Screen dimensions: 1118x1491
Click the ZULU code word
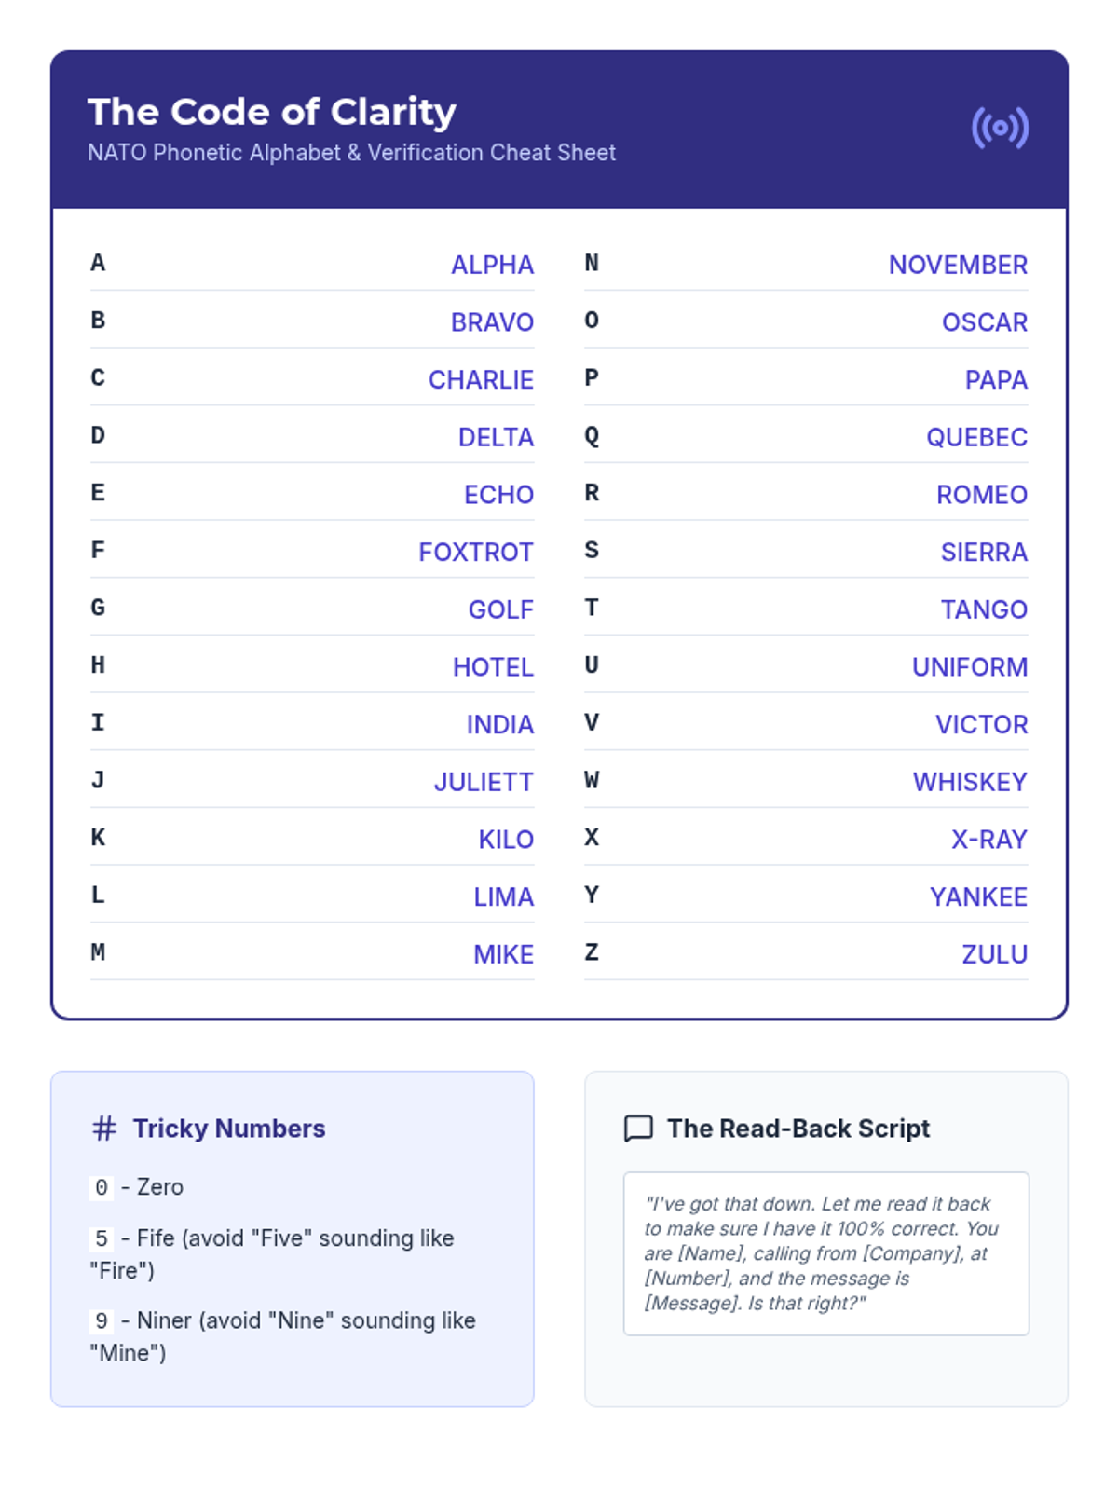point(994,955)
